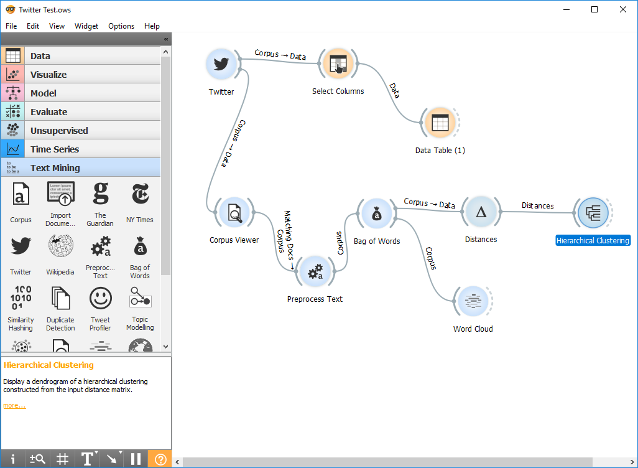Click the canvas scroll left arrow
The image size is (638, 468).
[177, 462]
